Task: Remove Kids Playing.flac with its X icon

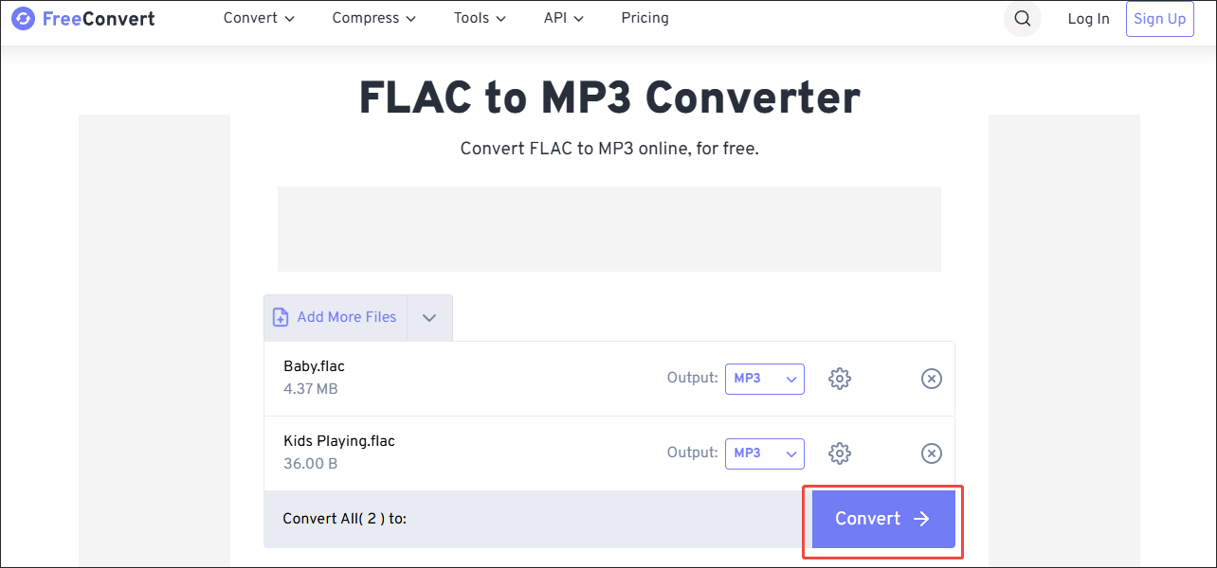Action: [931, 453]
